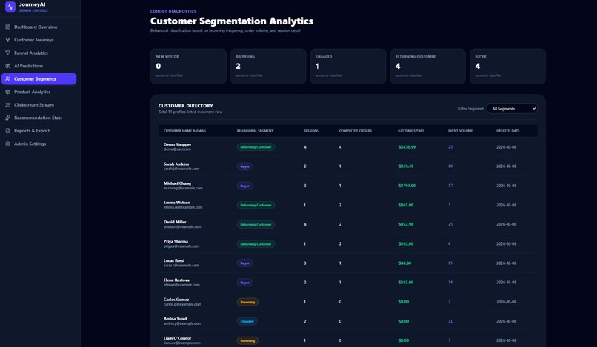Click Demo Shopper's Returning Customer badge

(256, 147)
